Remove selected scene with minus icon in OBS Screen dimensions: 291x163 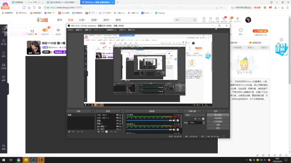tap(73, 131)
